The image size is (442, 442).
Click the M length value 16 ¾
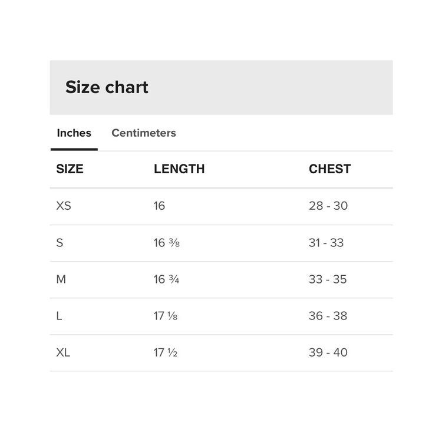(166, 279)
